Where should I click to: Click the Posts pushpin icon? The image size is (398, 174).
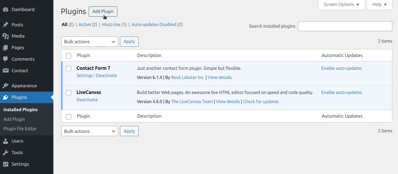[x=5, y=25]
